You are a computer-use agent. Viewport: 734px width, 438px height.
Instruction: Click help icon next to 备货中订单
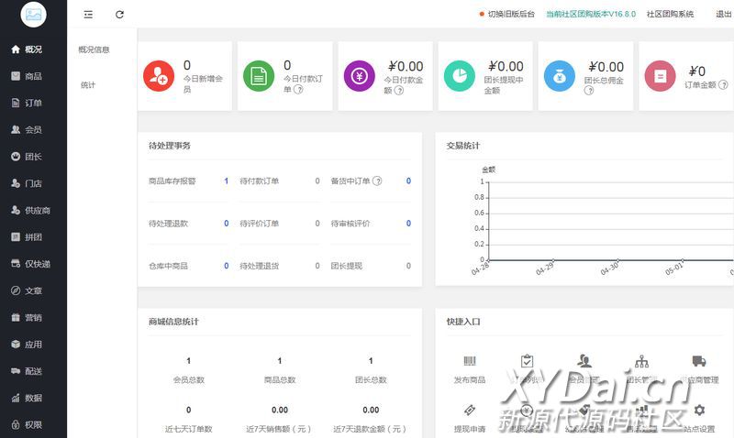(377, 181)
